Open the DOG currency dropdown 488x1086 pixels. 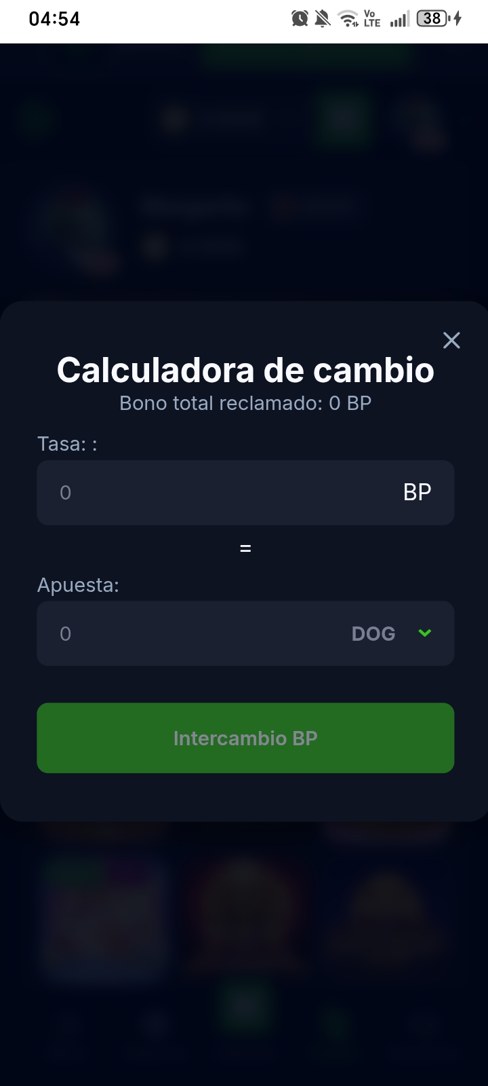(x=391, y=633)
